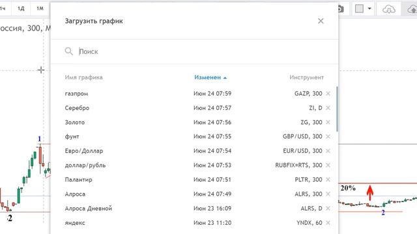Image resolution: width=417 pixels, height=234 pixels.
Task: Sort list by Имя графика column
Action: (83, 77)
